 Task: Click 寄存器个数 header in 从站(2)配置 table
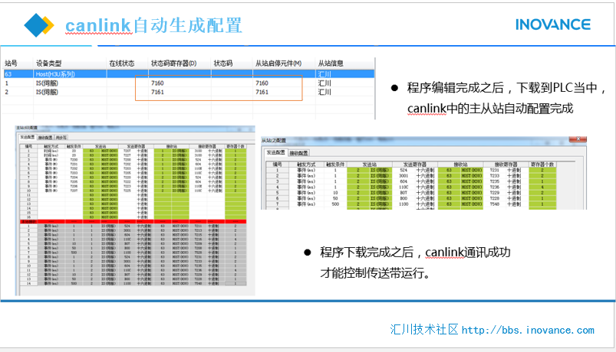pyautogui.click(x=542, y=165)
